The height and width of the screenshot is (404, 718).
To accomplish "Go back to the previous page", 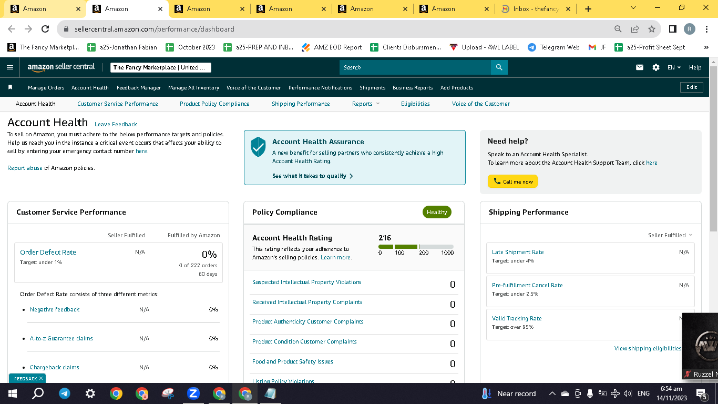I will (x=12, y=29).
